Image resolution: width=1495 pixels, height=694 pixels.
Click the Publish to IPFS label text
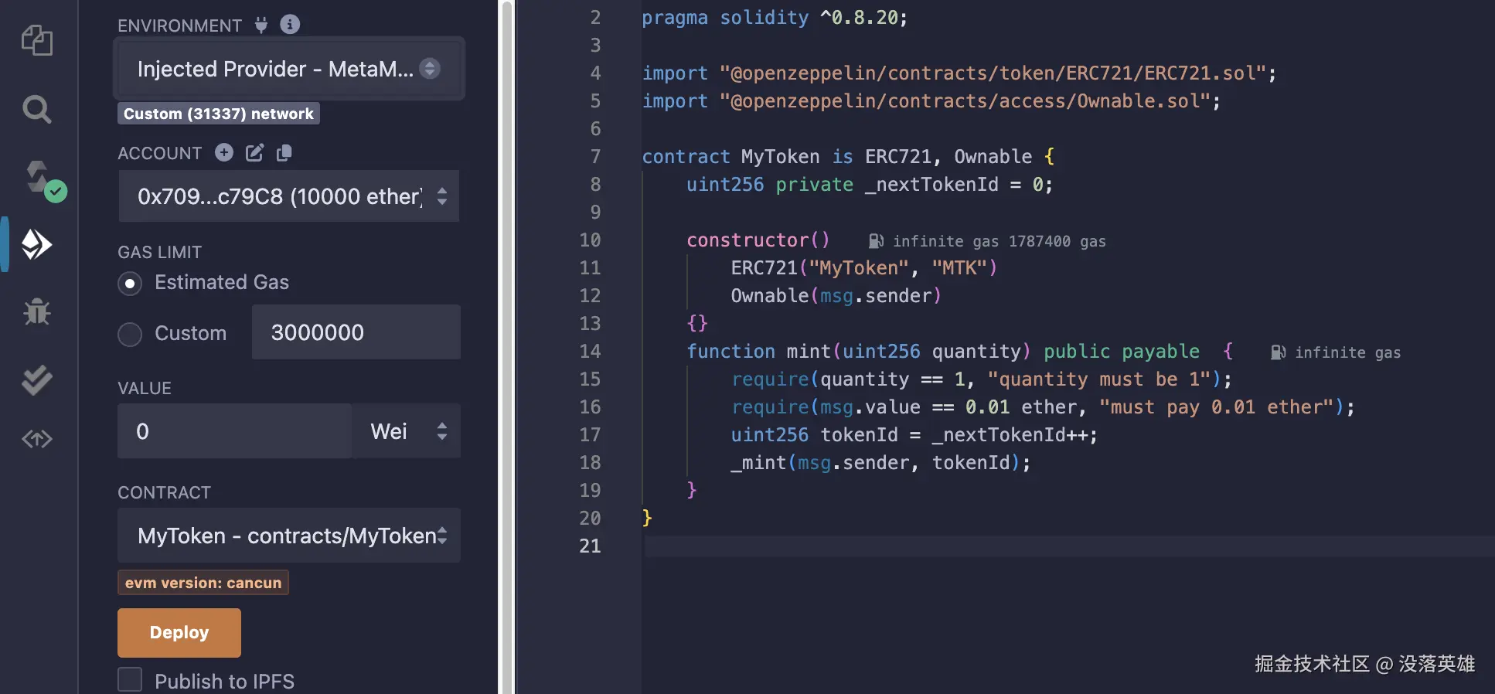pos(224,681)
